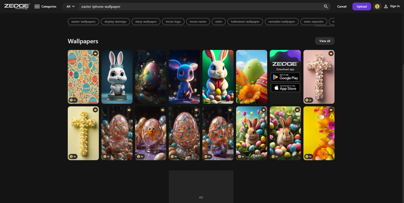Viewport: 404px width, 203px height.
Task: Click the 10 coin price on tulip bunny wallpaper
Action: pos(241,156)
